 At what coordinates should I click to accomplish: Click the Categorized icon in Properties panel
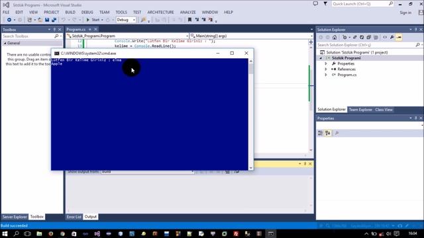click(x=321, y=133)
